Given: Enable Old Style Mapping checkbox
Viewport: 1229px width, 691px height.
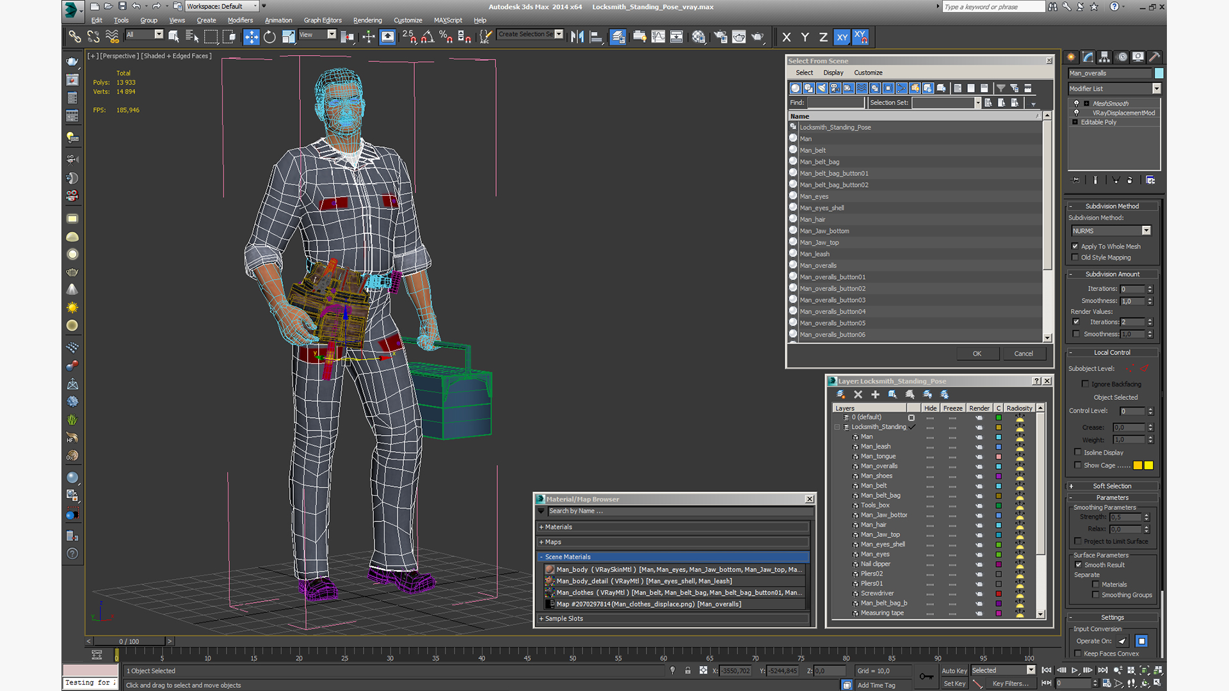Looking at the screenshot, I should (x=1075, y=257).
